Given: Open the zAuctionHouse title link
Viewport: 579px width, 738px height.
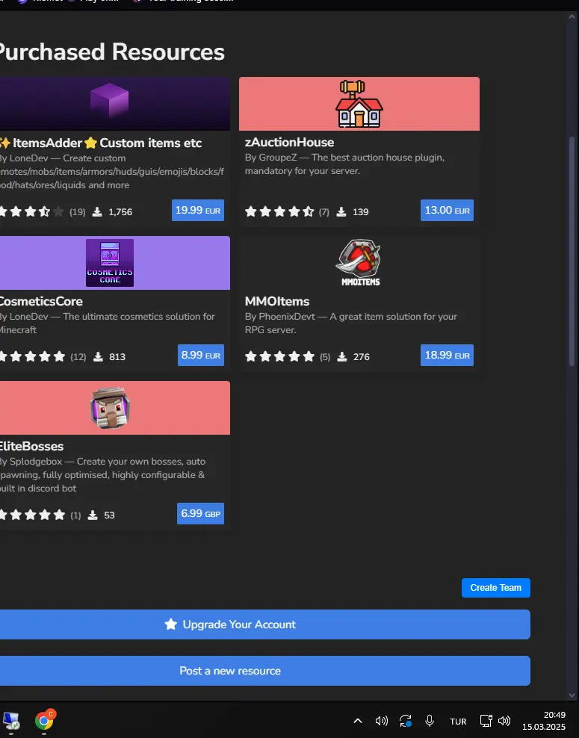Looking at the screenshot, I should [x=290, y=142].
